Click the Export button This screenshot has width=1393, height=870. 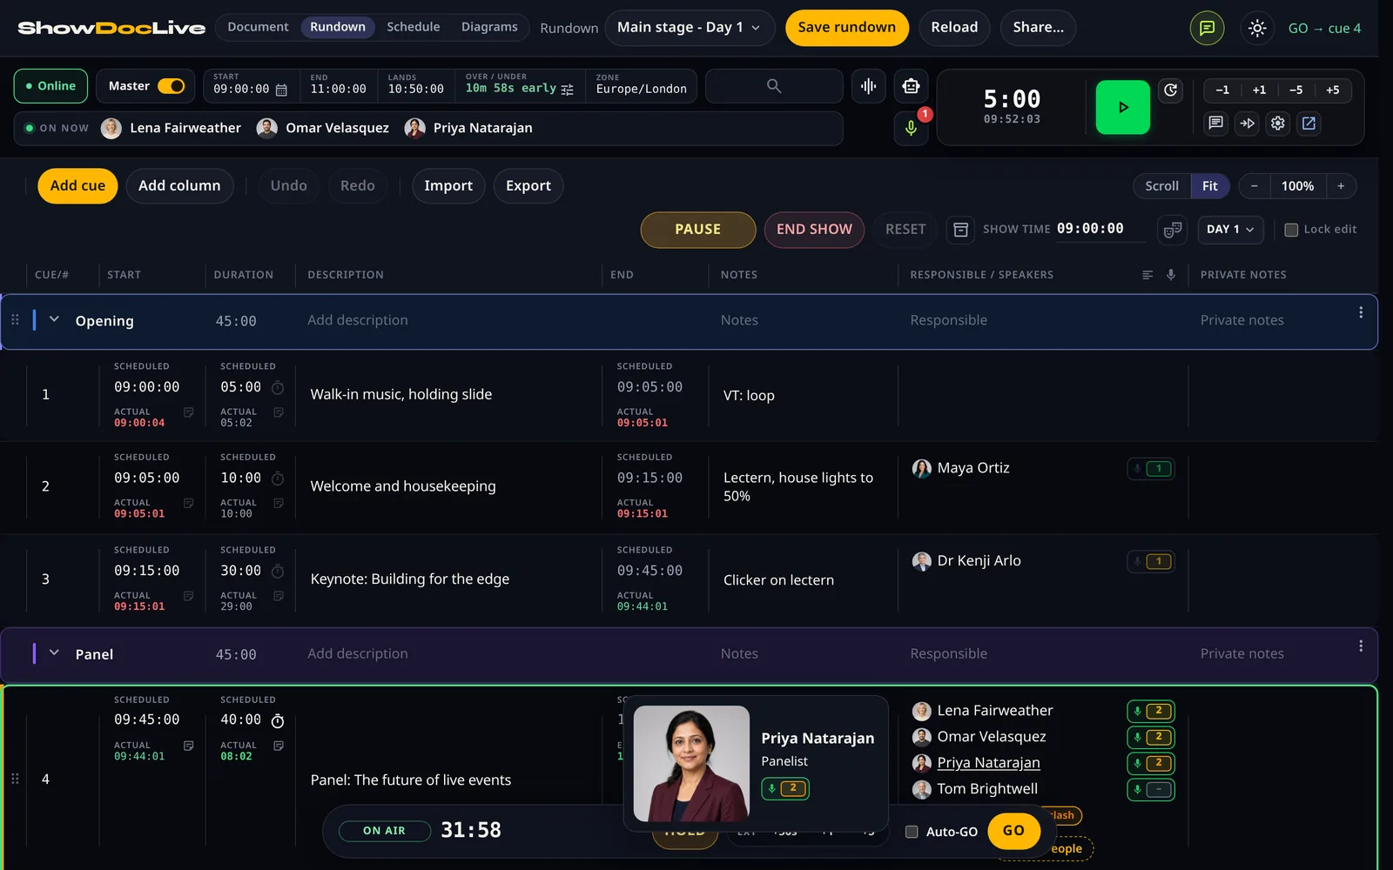528,186
